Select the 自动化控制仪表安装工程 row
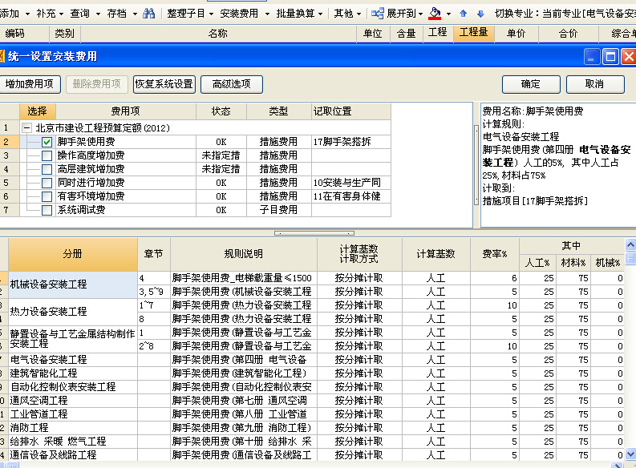The width and height of the screenshot is (636, 468). [x=73, y=387]
